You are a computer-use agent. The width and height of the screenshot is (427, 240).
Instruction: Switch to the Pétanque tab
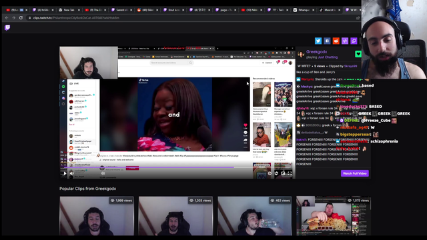(304, 10)
